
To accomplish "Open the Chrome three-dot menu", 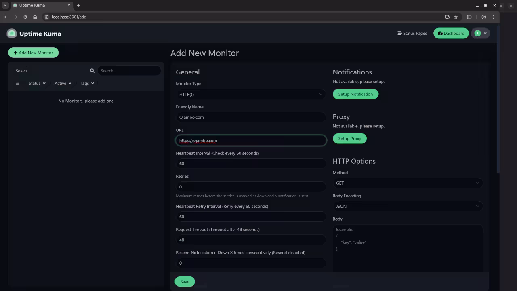I will (x=493, y=17).
